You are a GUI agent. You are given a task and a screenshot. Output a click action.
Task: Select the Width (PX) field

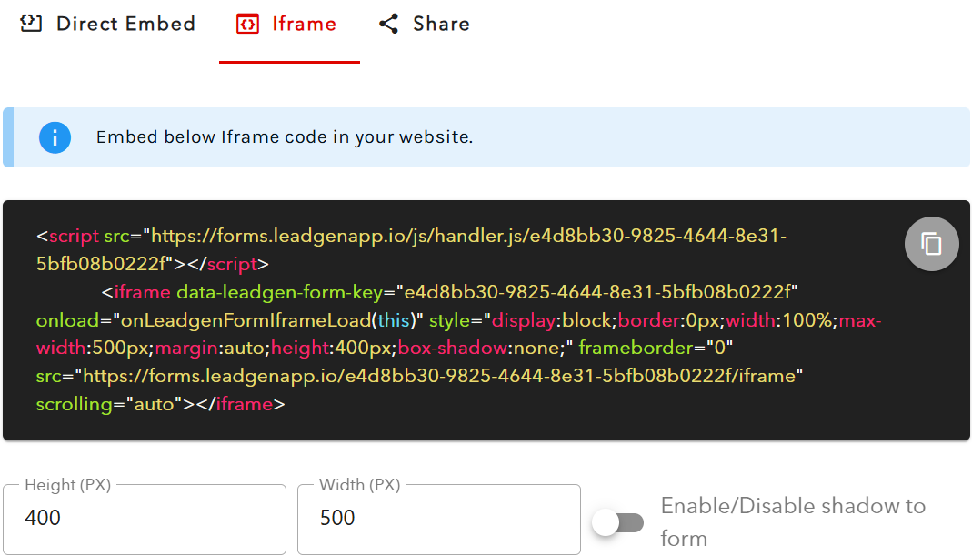click(438, 516)
